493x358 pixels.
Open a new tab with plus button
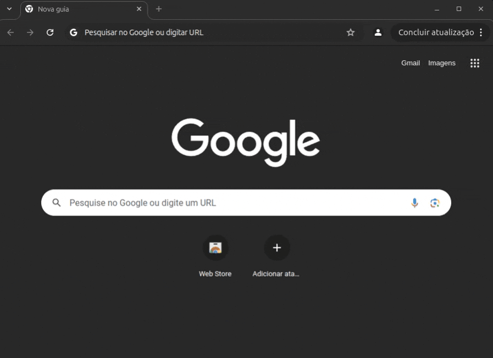tap(159, 9)
